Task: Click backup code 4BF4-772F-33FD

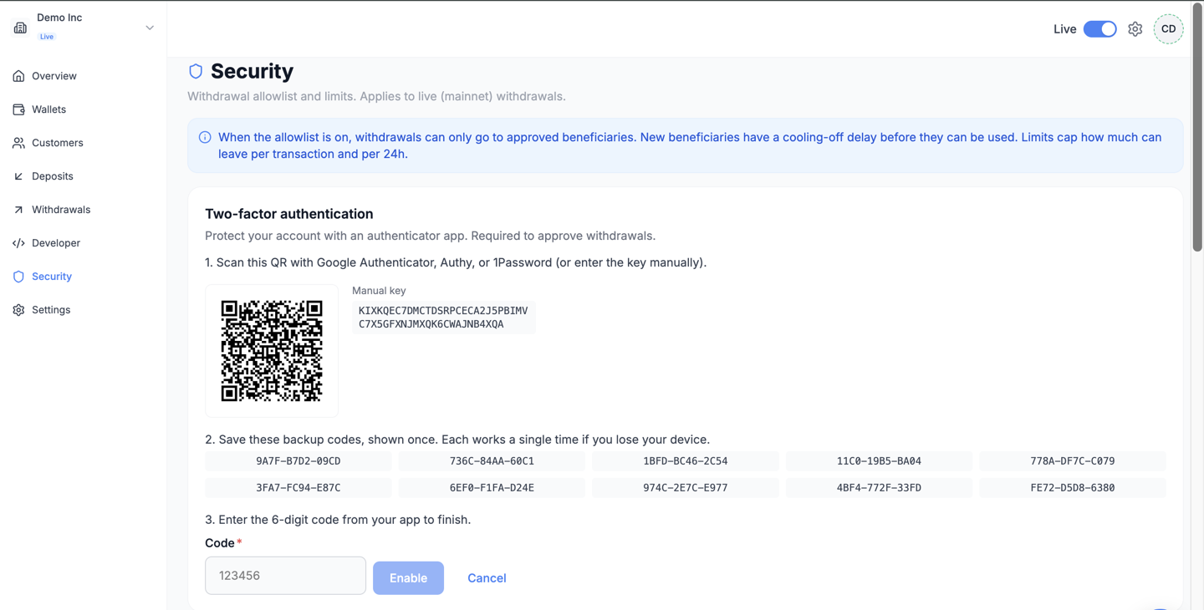Action: click(879, 488)
